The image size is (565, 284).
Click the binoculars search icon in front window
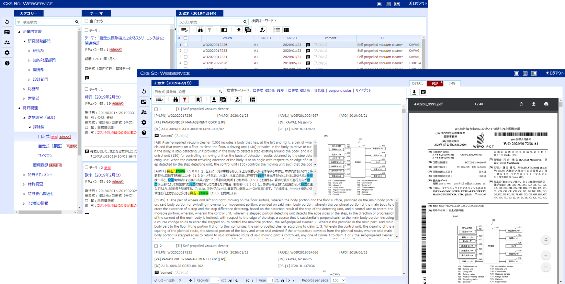tap(176, 100)
